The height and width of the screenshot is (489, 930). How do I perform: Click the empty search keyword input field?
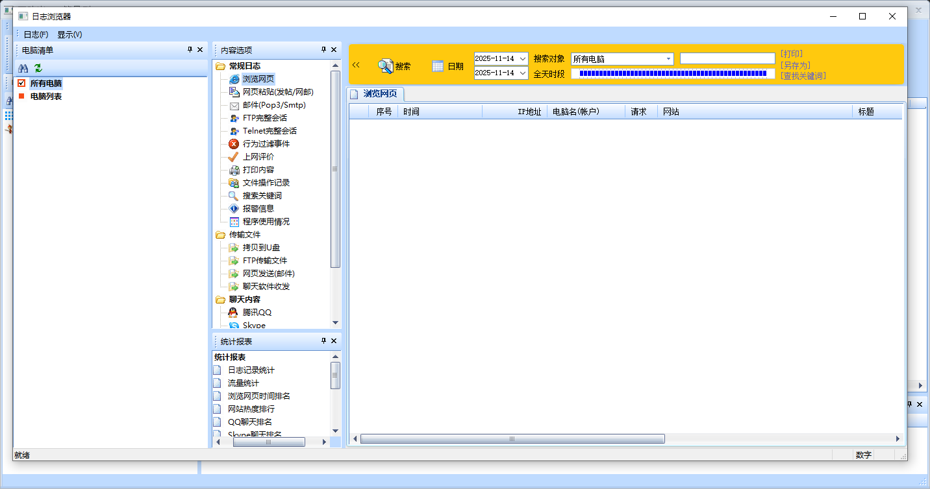727,59
